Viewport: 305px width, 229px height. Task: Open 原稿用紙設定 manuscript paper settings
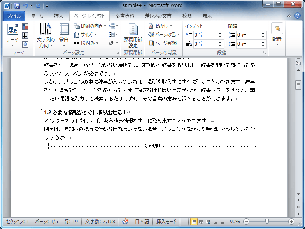tap(133, 35)
